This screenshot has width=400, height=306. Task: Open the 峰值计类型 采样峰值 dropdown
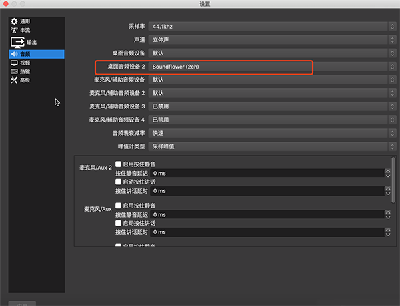pyautogui.click(x=272, y=146)
